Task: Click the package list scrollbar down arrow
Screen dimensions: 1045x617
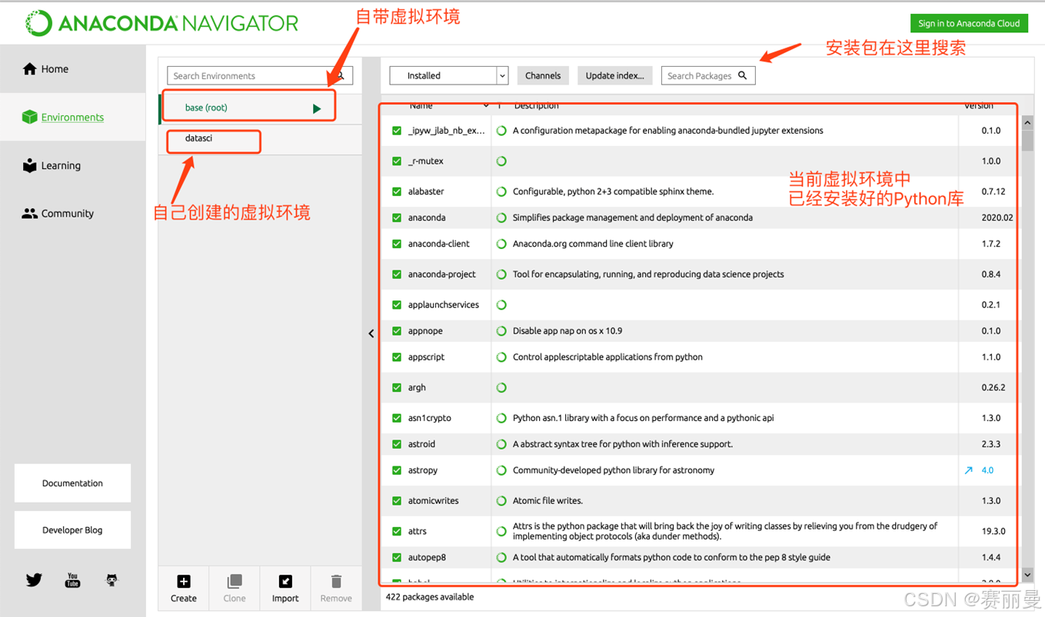Action: tap(1027, 574)
